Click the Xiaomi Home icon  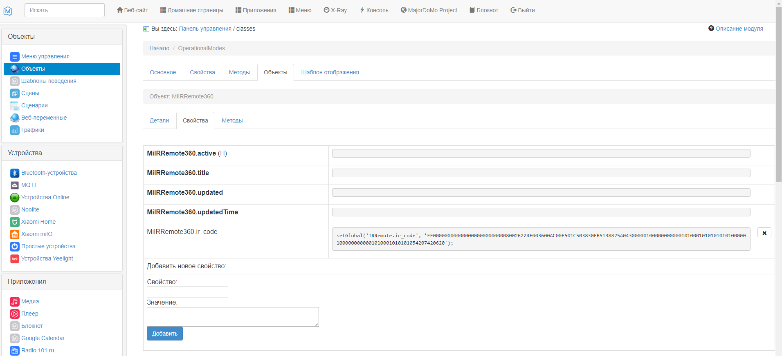(15, 222)
